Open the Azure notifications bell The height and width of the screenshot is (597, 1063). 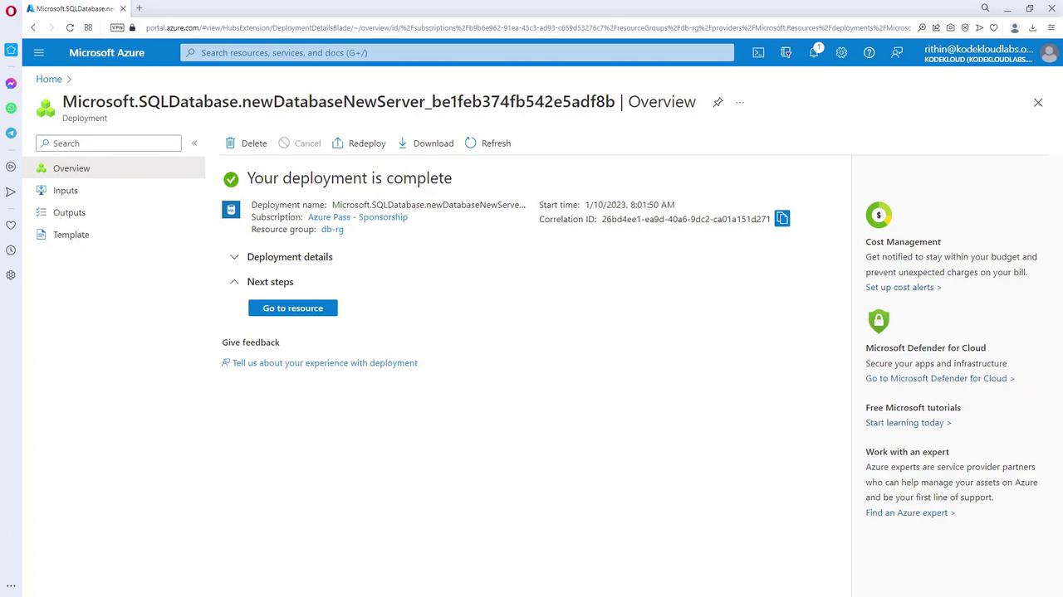pyautogui.click(x=815, y=52)
